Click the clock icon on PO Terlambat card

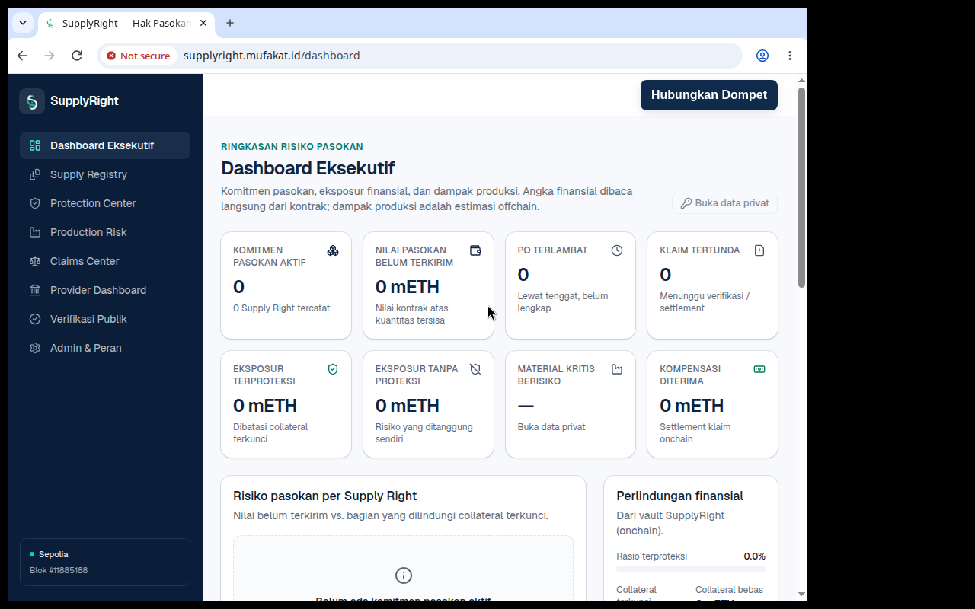(x=617, y=250)
